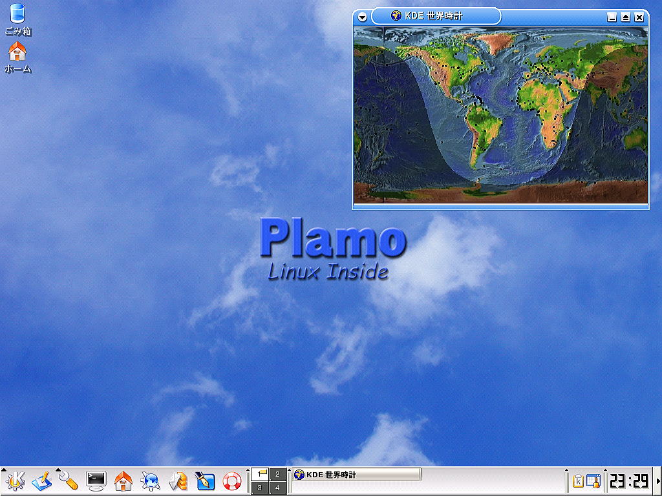Click the 23:29 digital clock in panel
The width and height of the screenshot is (662, 496).
[629, 481]
